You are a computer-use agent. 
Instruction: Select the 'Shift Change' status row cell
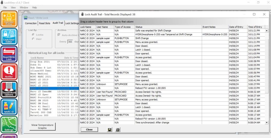168,38
